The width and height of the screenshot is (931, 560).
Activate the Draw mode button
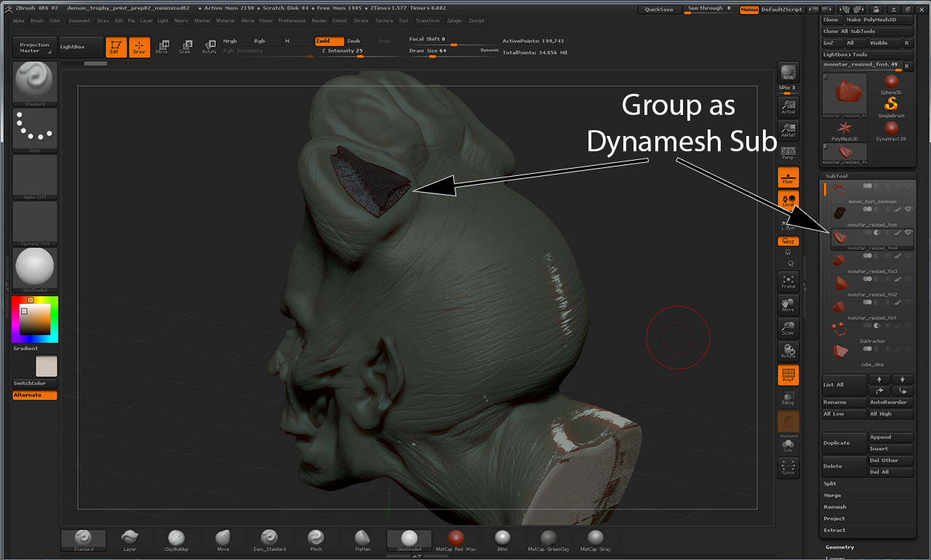click(139, 47)
